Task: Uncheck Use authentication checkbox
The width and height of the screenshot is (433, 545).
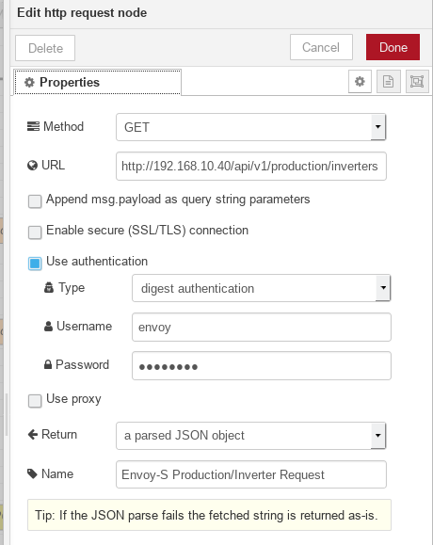Action: tap(35, 264)
